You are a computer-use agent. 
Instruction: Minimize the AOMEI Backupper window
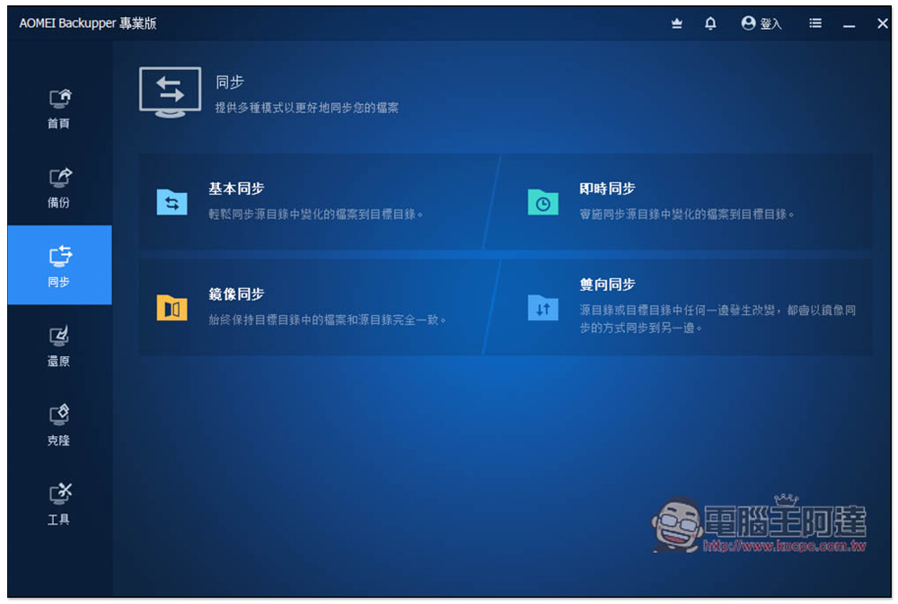(849, 24)
